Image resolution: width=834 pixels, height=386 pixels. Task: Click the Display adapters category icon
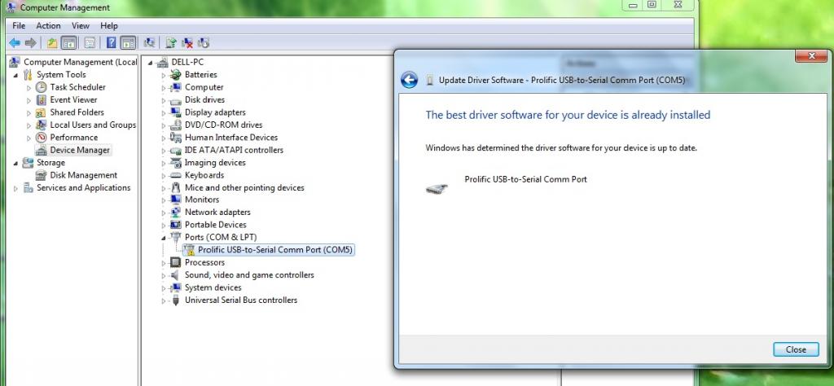click(x=176, y=112)
